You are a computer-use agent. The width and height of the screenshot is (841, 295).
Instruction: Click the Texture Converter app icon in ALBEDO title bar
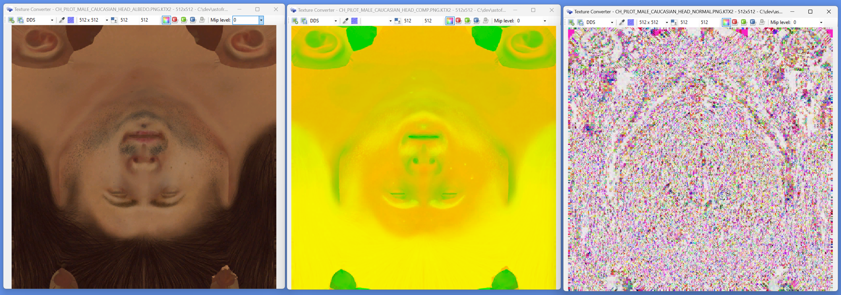coord(9,9)
